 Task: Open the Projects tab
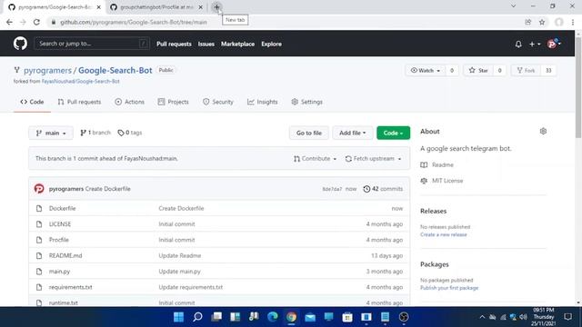[174, 102]
